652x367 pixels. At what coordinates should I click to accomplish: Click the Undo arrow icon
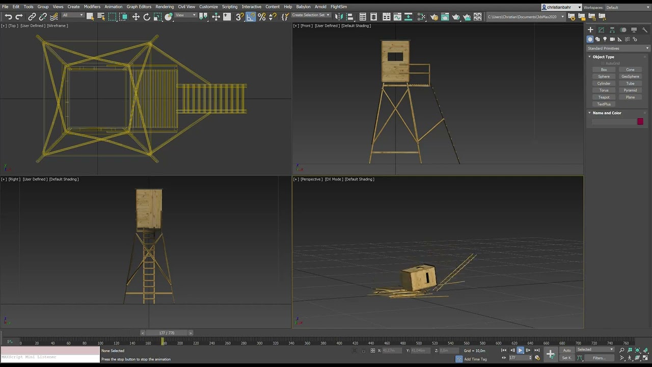(x=8, y=17)
